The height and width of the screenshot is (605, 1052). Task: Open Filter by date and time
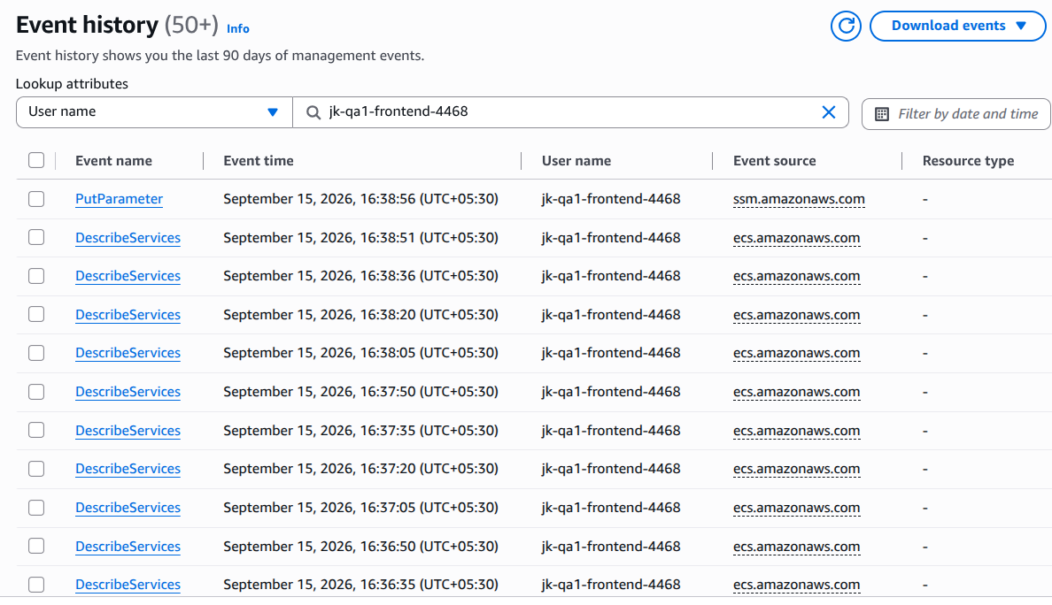(956, 114)
